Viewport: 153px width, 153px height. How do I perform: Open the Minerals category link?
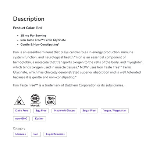point(21,134)
